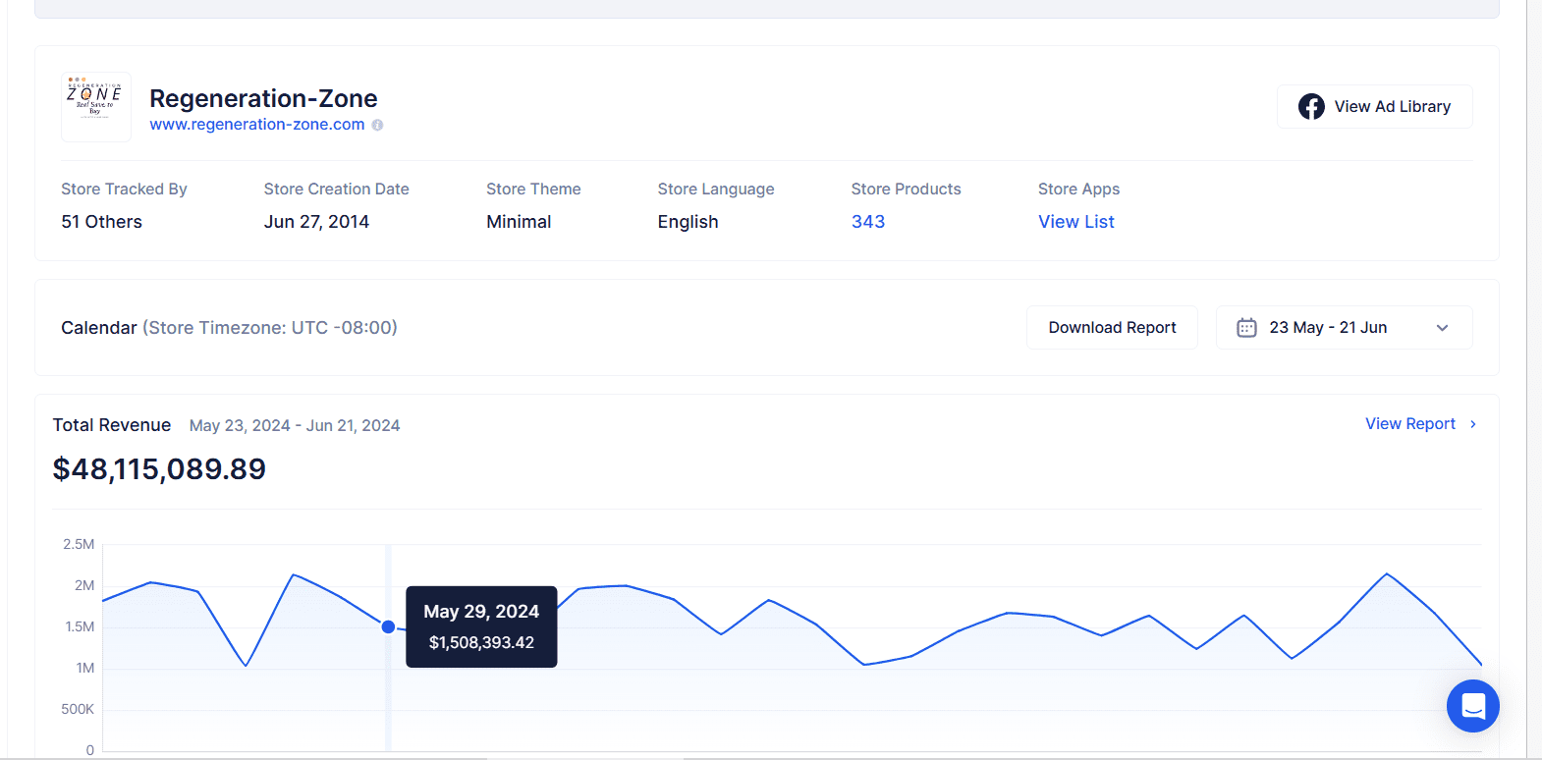Click the arrow next to View Report
Image resolution: width=1542 pixels, height=760 pixels.
point(1473,424)
